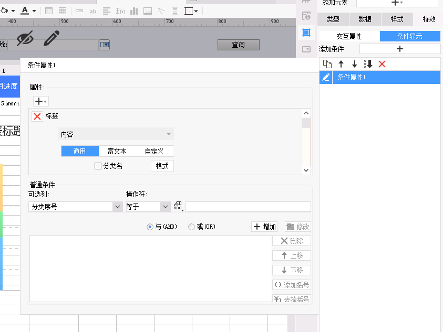The height and width of the screenshot is (332, 443).
Task: Insert a slope line element
Action: click(x=161, y=11)
